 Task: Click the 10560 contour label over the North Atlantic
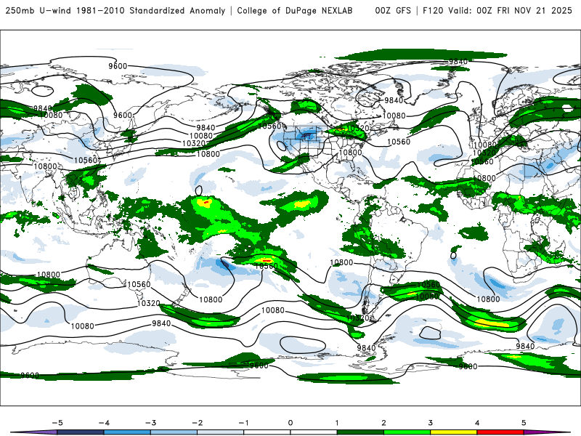(x=399, y=142)
